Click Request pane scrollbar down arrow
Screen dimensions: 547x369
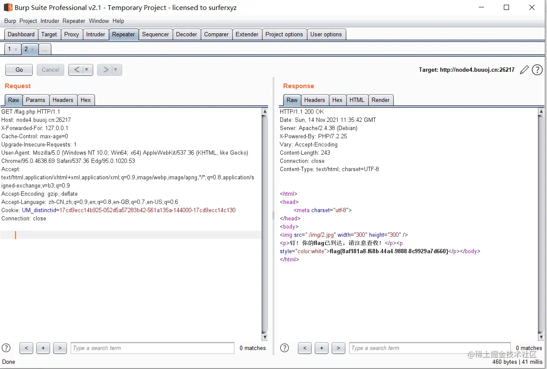pos(265,337)
